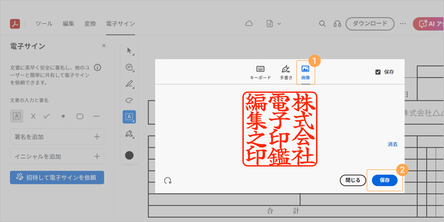444x222 pixels.
Task: Open the 変換 menu
Action: coord(90,24)
